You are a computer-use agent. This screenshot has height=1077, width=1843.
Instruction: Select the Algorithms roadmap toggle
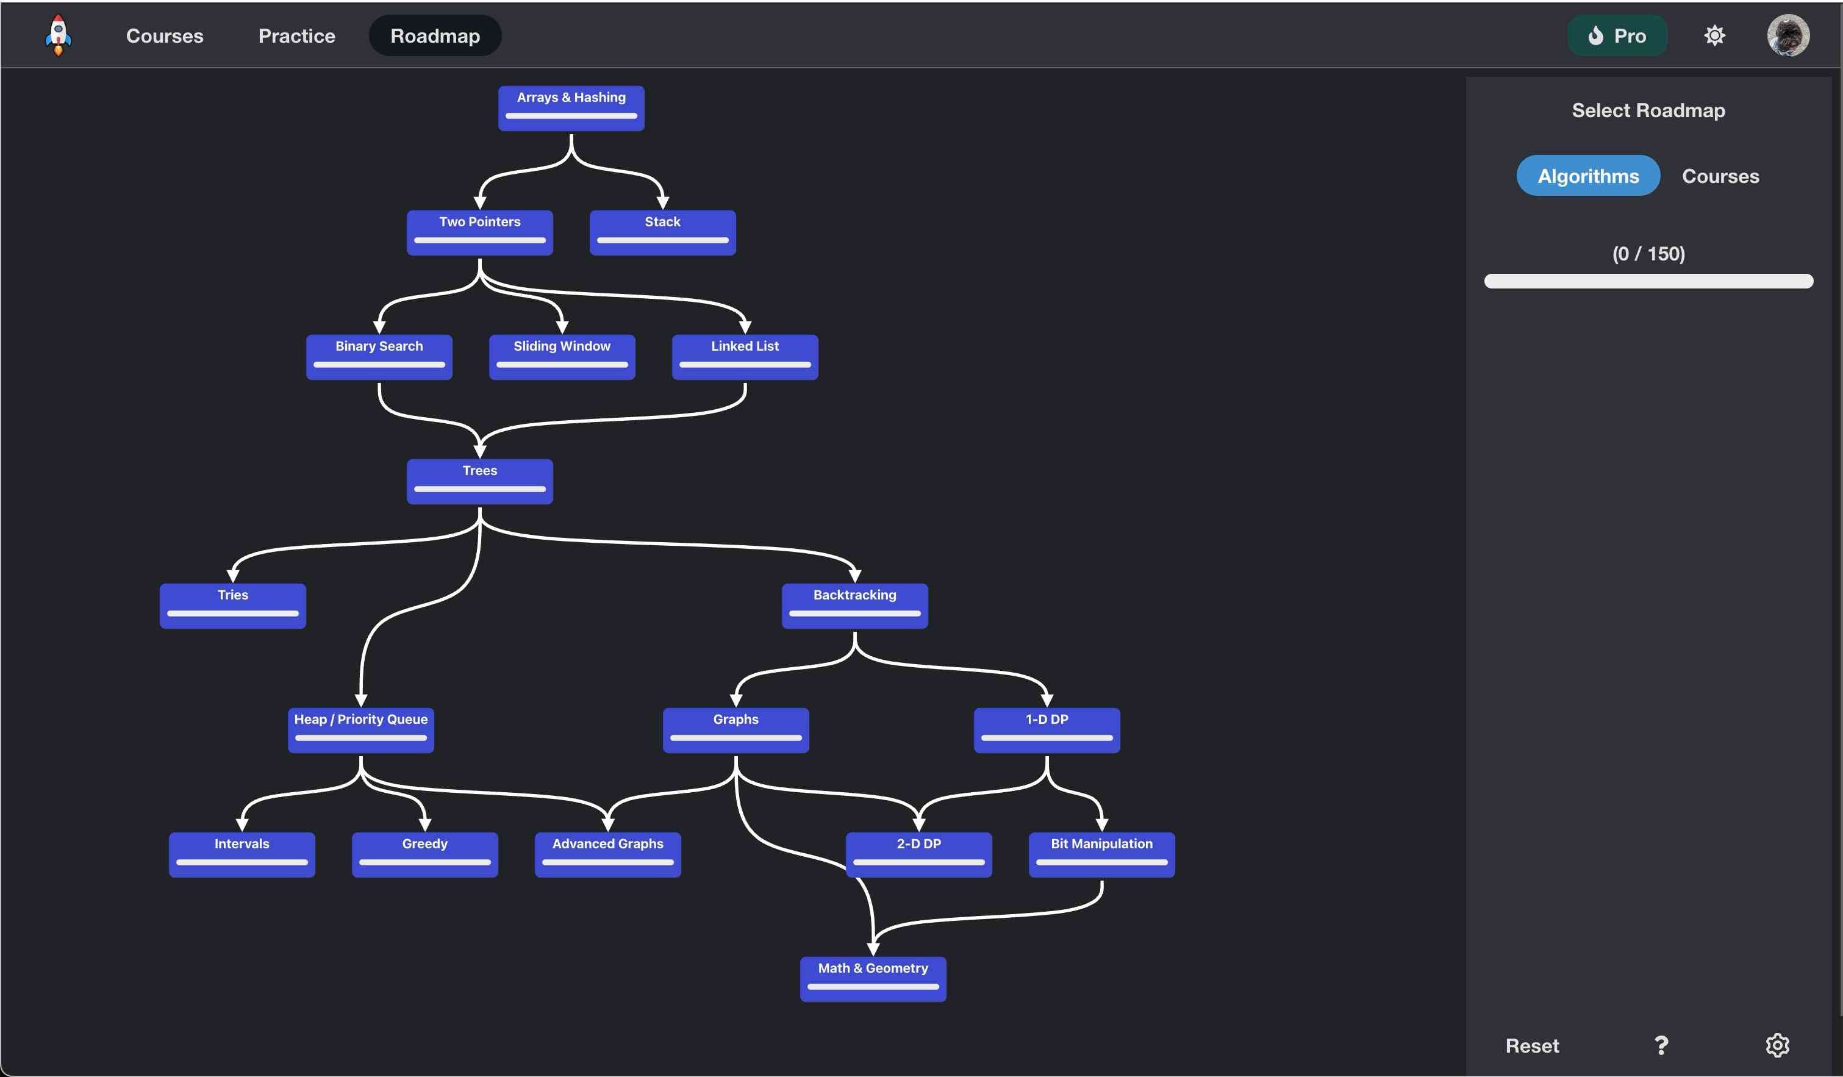(x=1587, y=176)
